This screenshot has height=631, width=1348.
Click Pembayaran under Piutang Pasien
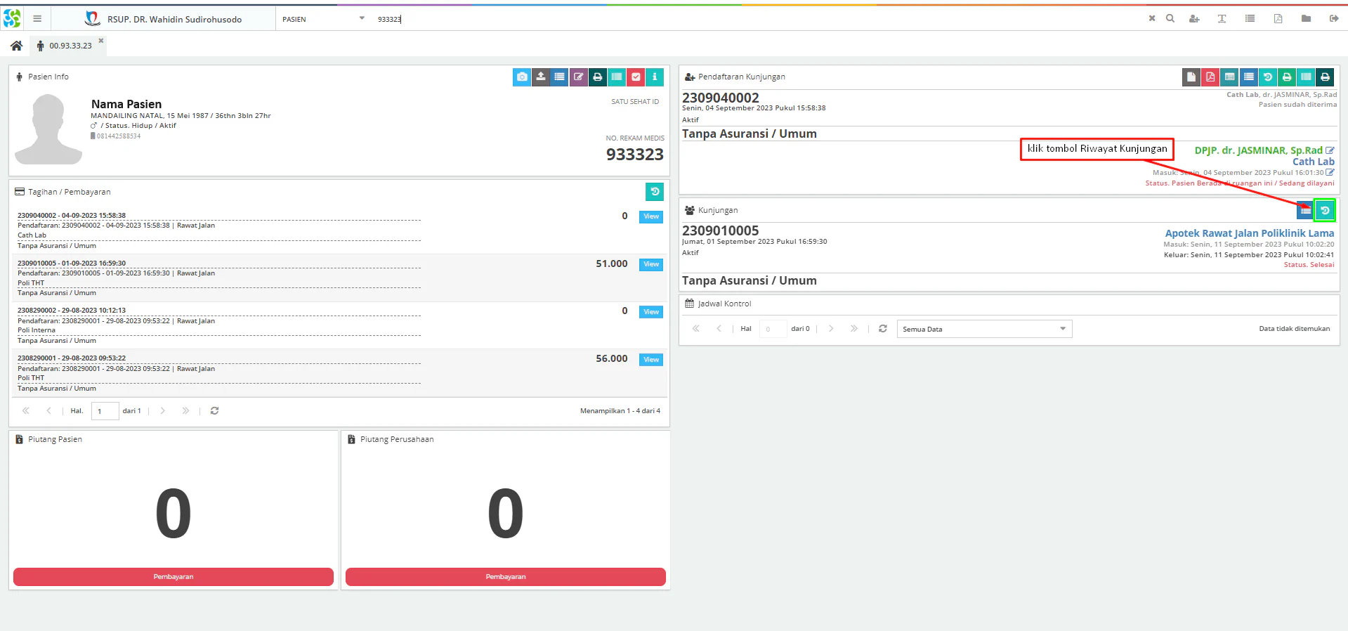coord(174,577)
